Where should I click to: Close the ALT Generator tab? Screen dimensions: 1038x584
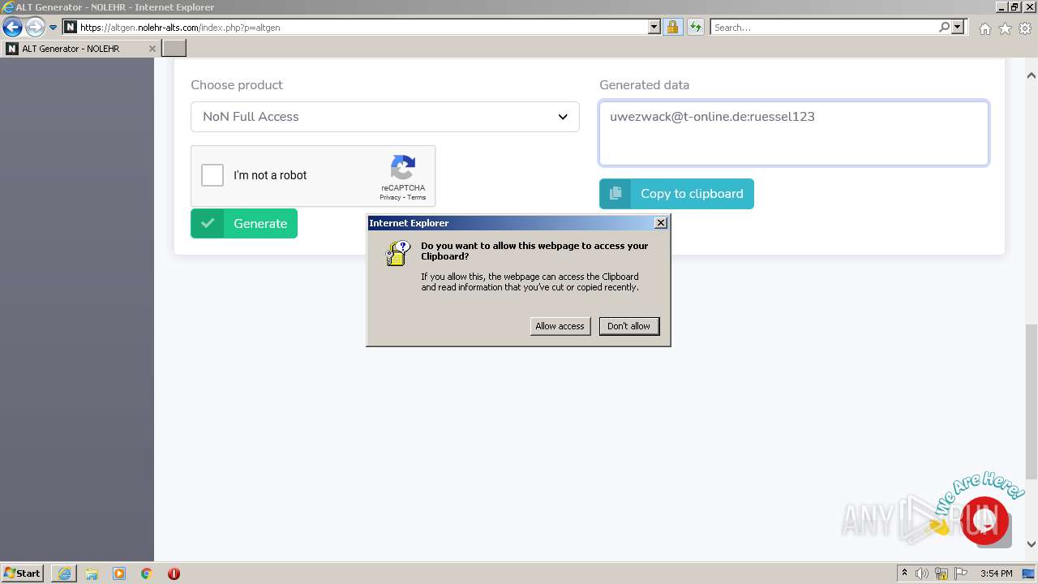[x=152, y=49]
